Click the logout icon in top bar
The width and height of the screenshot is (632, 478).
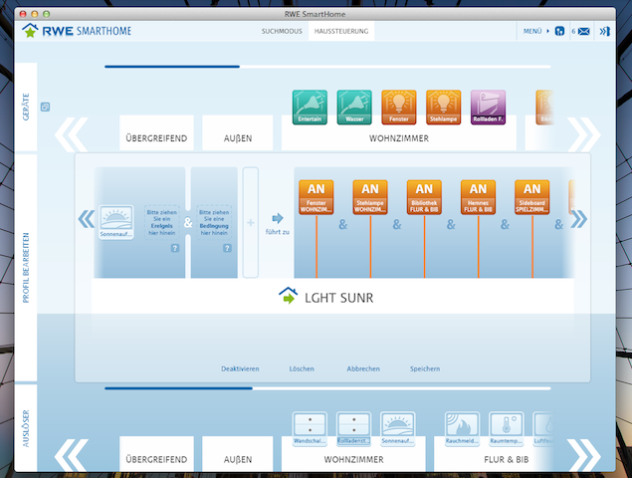tap(604, 31)
